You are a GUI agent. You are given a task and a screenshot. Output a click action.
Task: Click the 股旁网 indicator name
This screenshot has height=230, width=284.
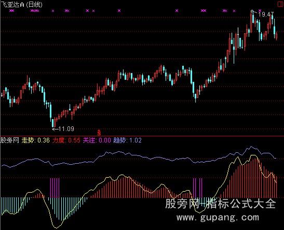pyautogui.click(x=10, y=140)
